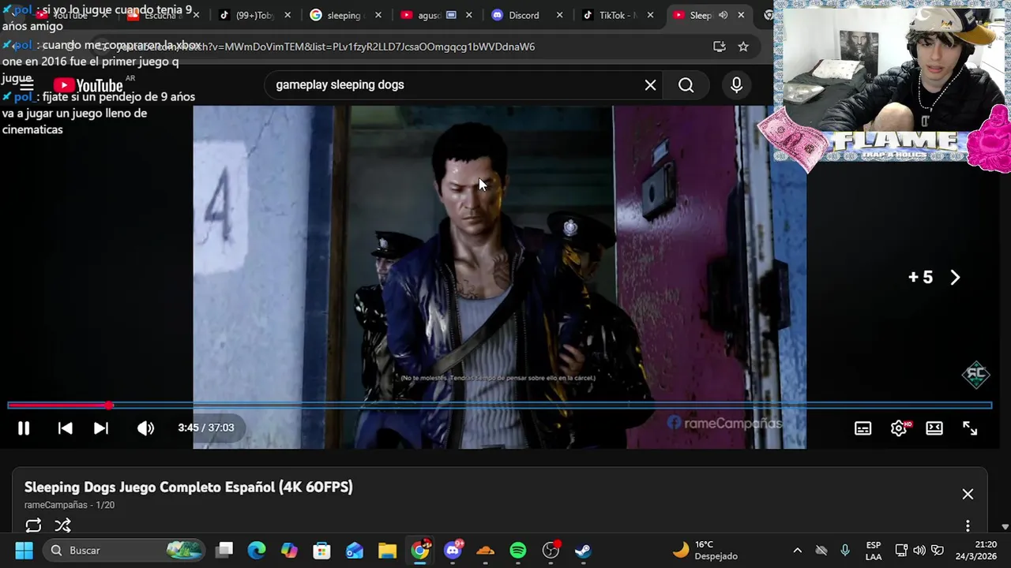The height and width of the screenshot is (568, 1011).
Task: Show next suggested videos with the arrow
Action: [x=955, y=277]
